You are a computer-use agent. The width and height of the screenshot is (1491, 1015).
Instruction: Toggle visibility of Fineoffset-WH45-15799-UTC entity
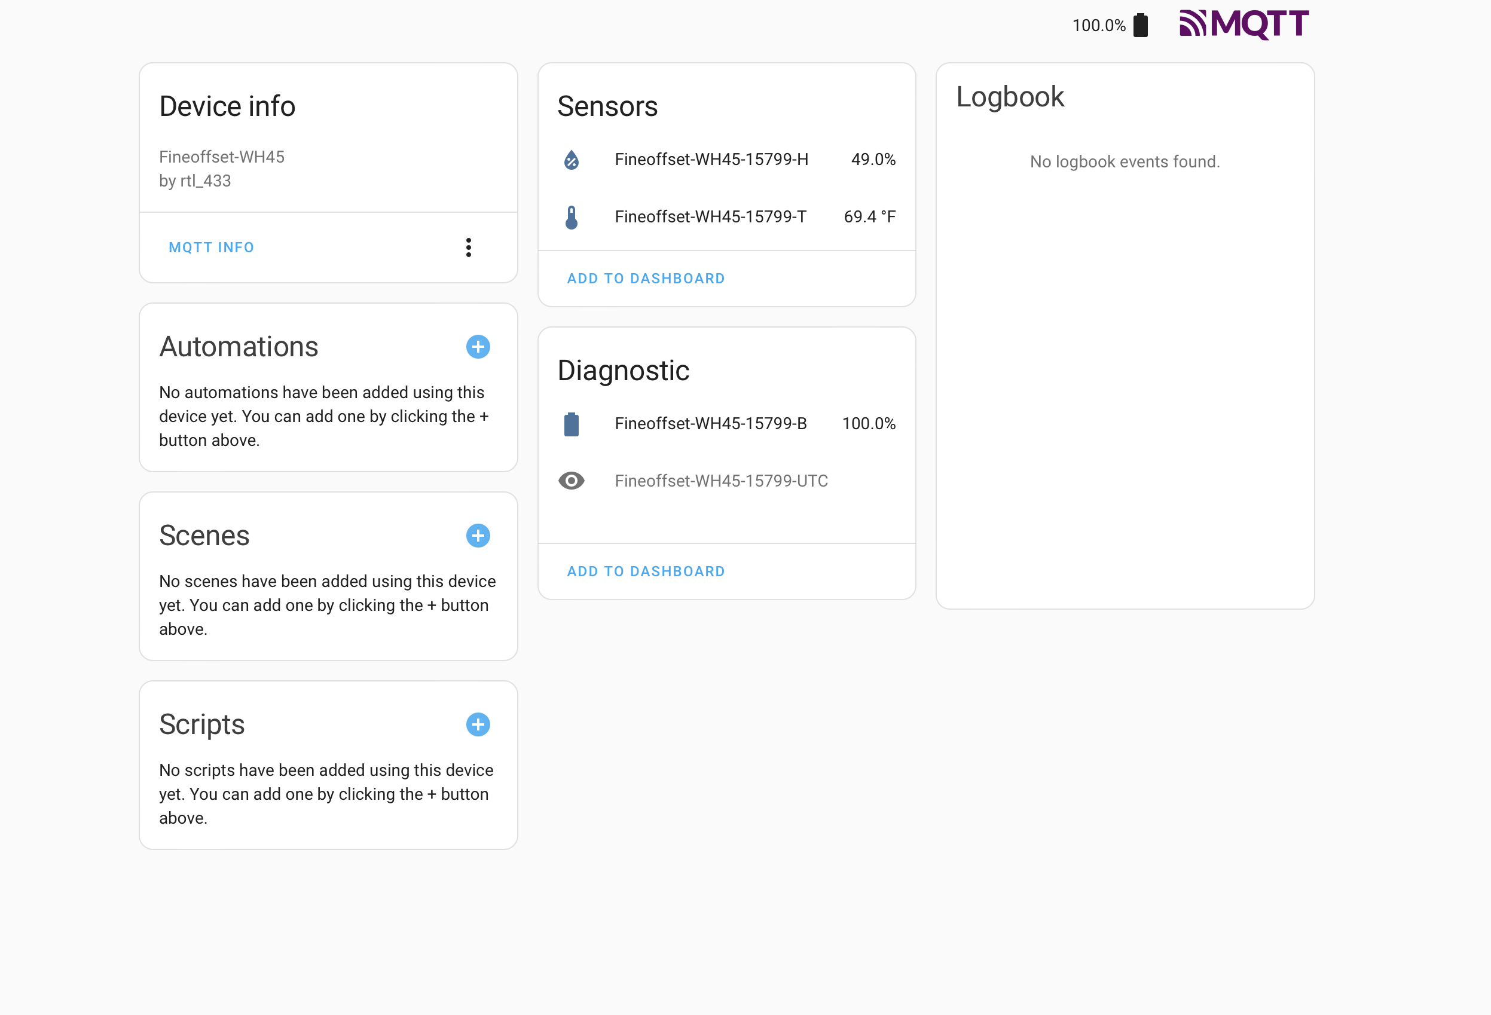572,480
